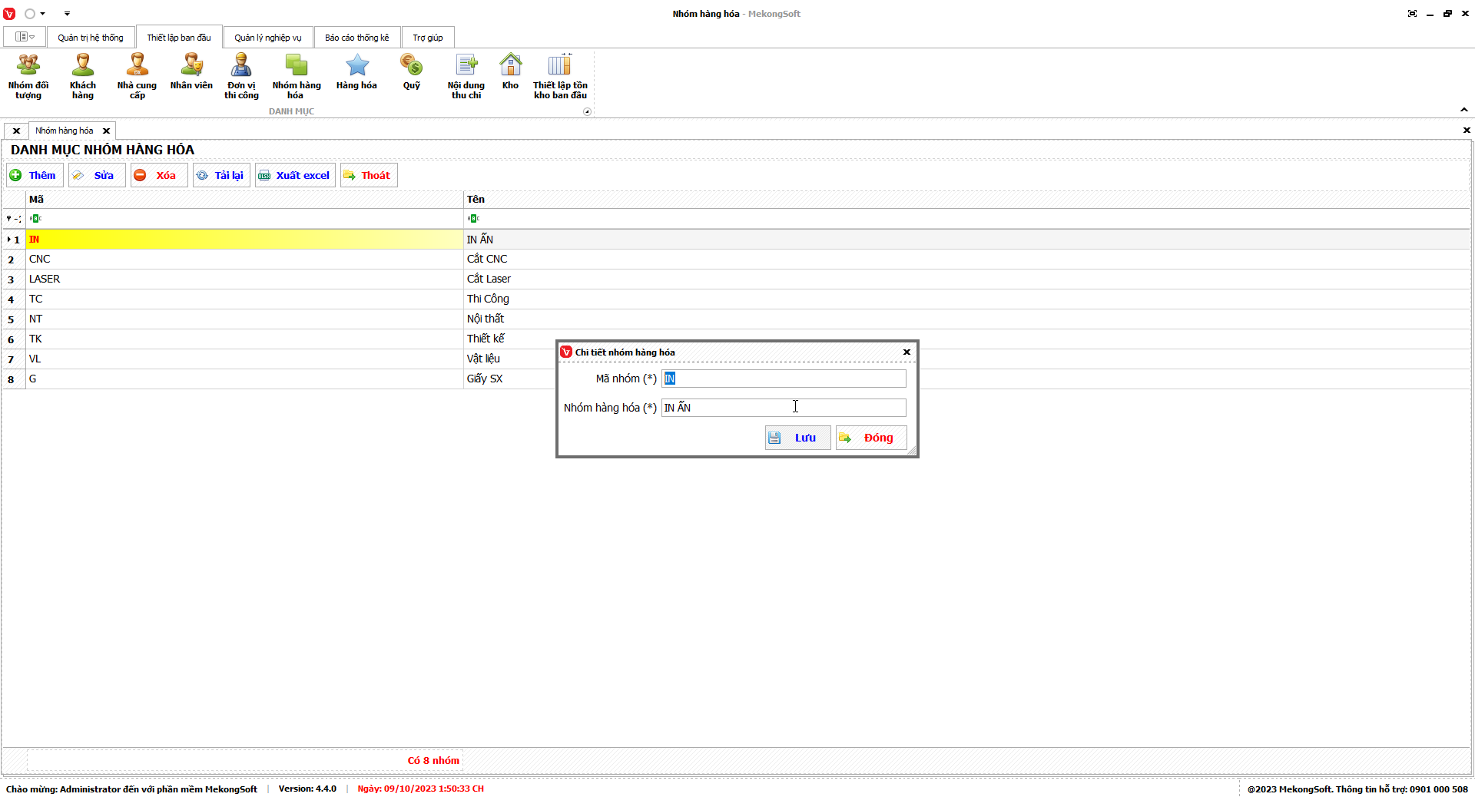Click the Tên column filter cell
This screenshot has height=797, width=1475.
pos(966,219)
